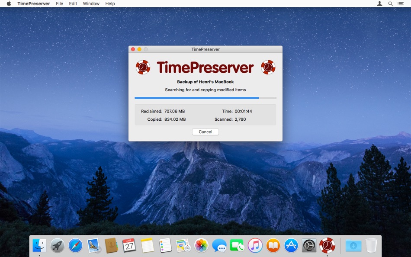
Task: Click the Cancel button in TimePreserver
Action: 205,132
